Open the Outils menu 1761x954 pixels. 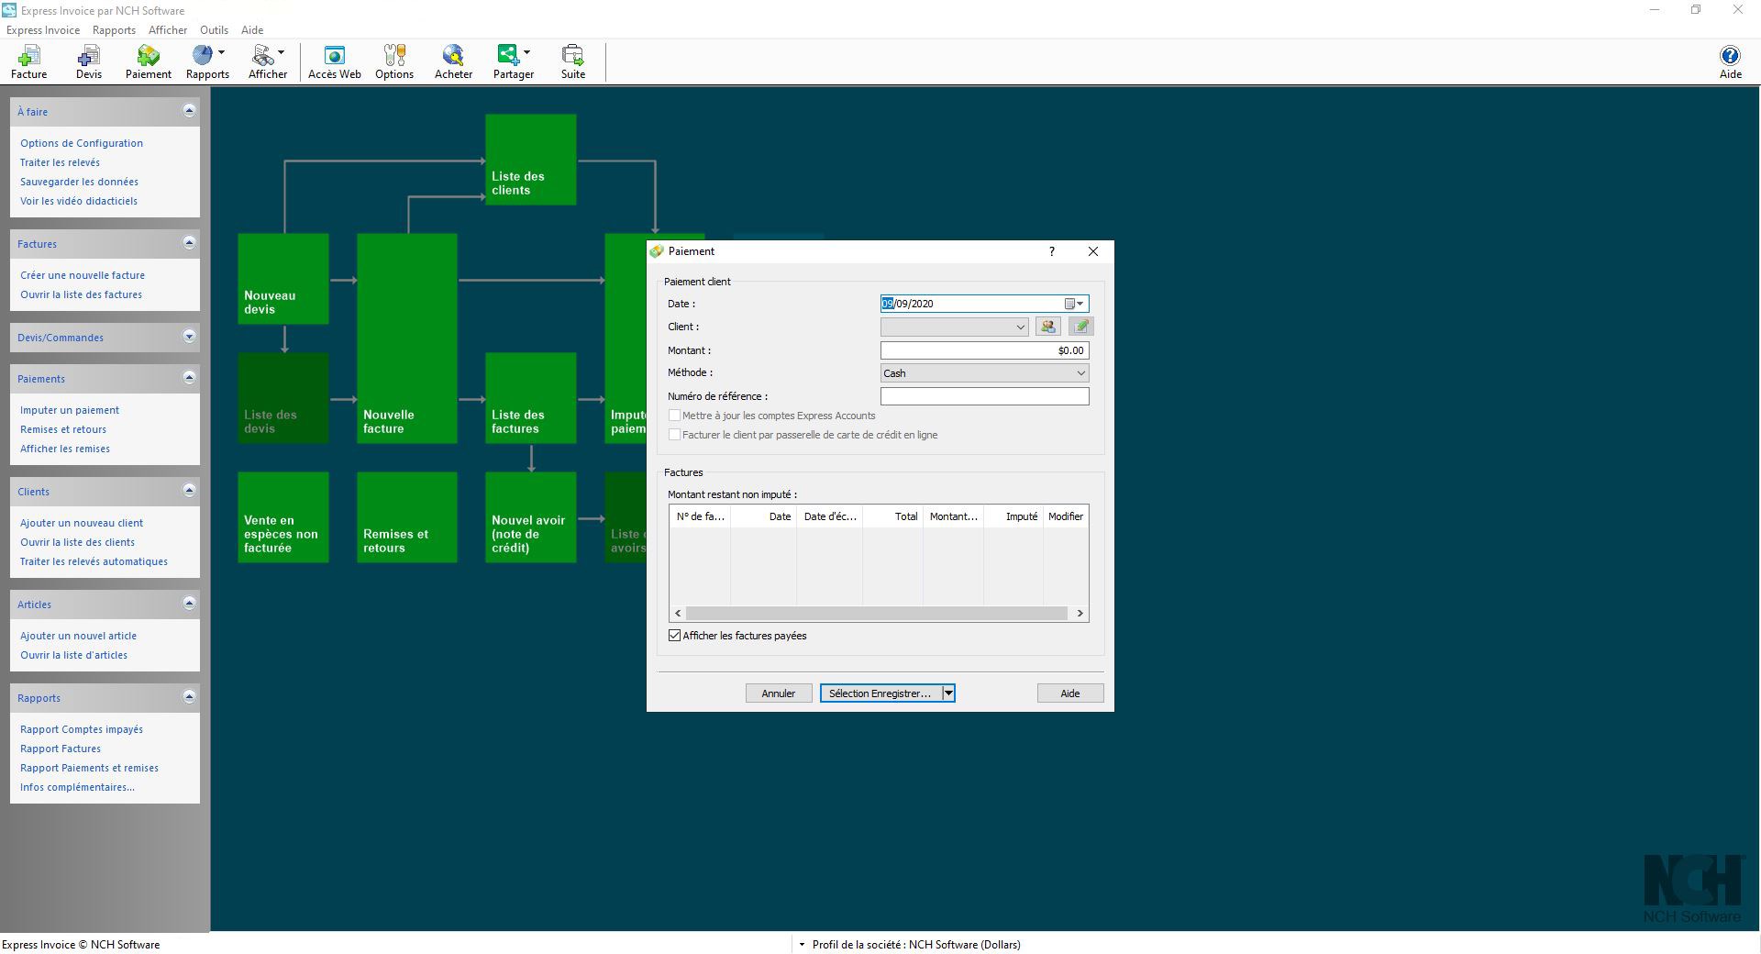pos(214,30)
